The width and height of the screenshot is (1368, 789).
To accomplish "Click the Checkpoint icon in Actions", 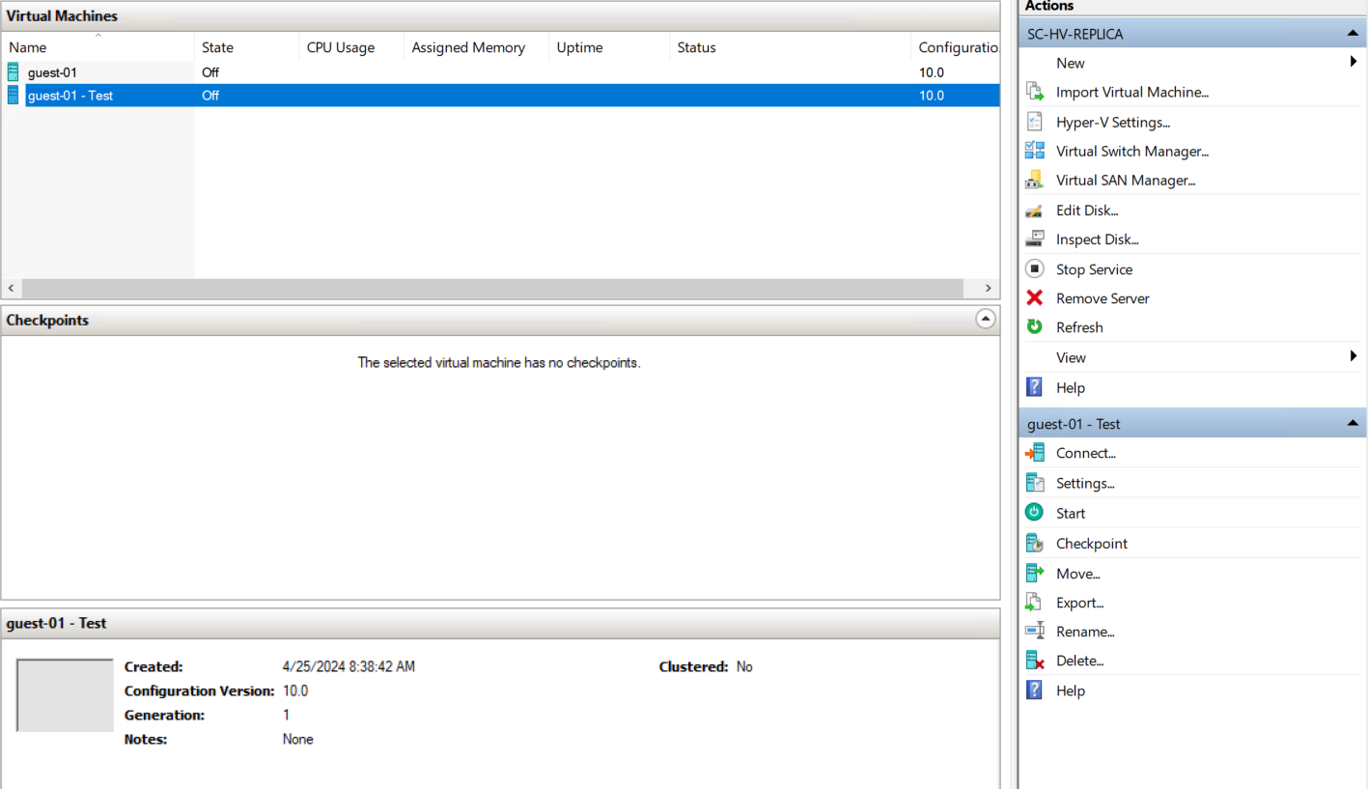I will 1034,543.
